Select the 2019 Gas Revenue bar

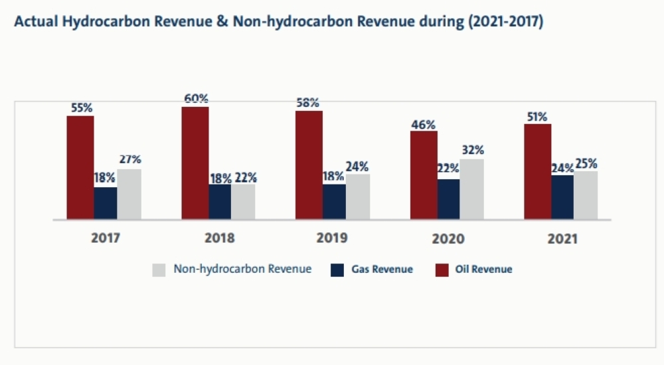334,202
